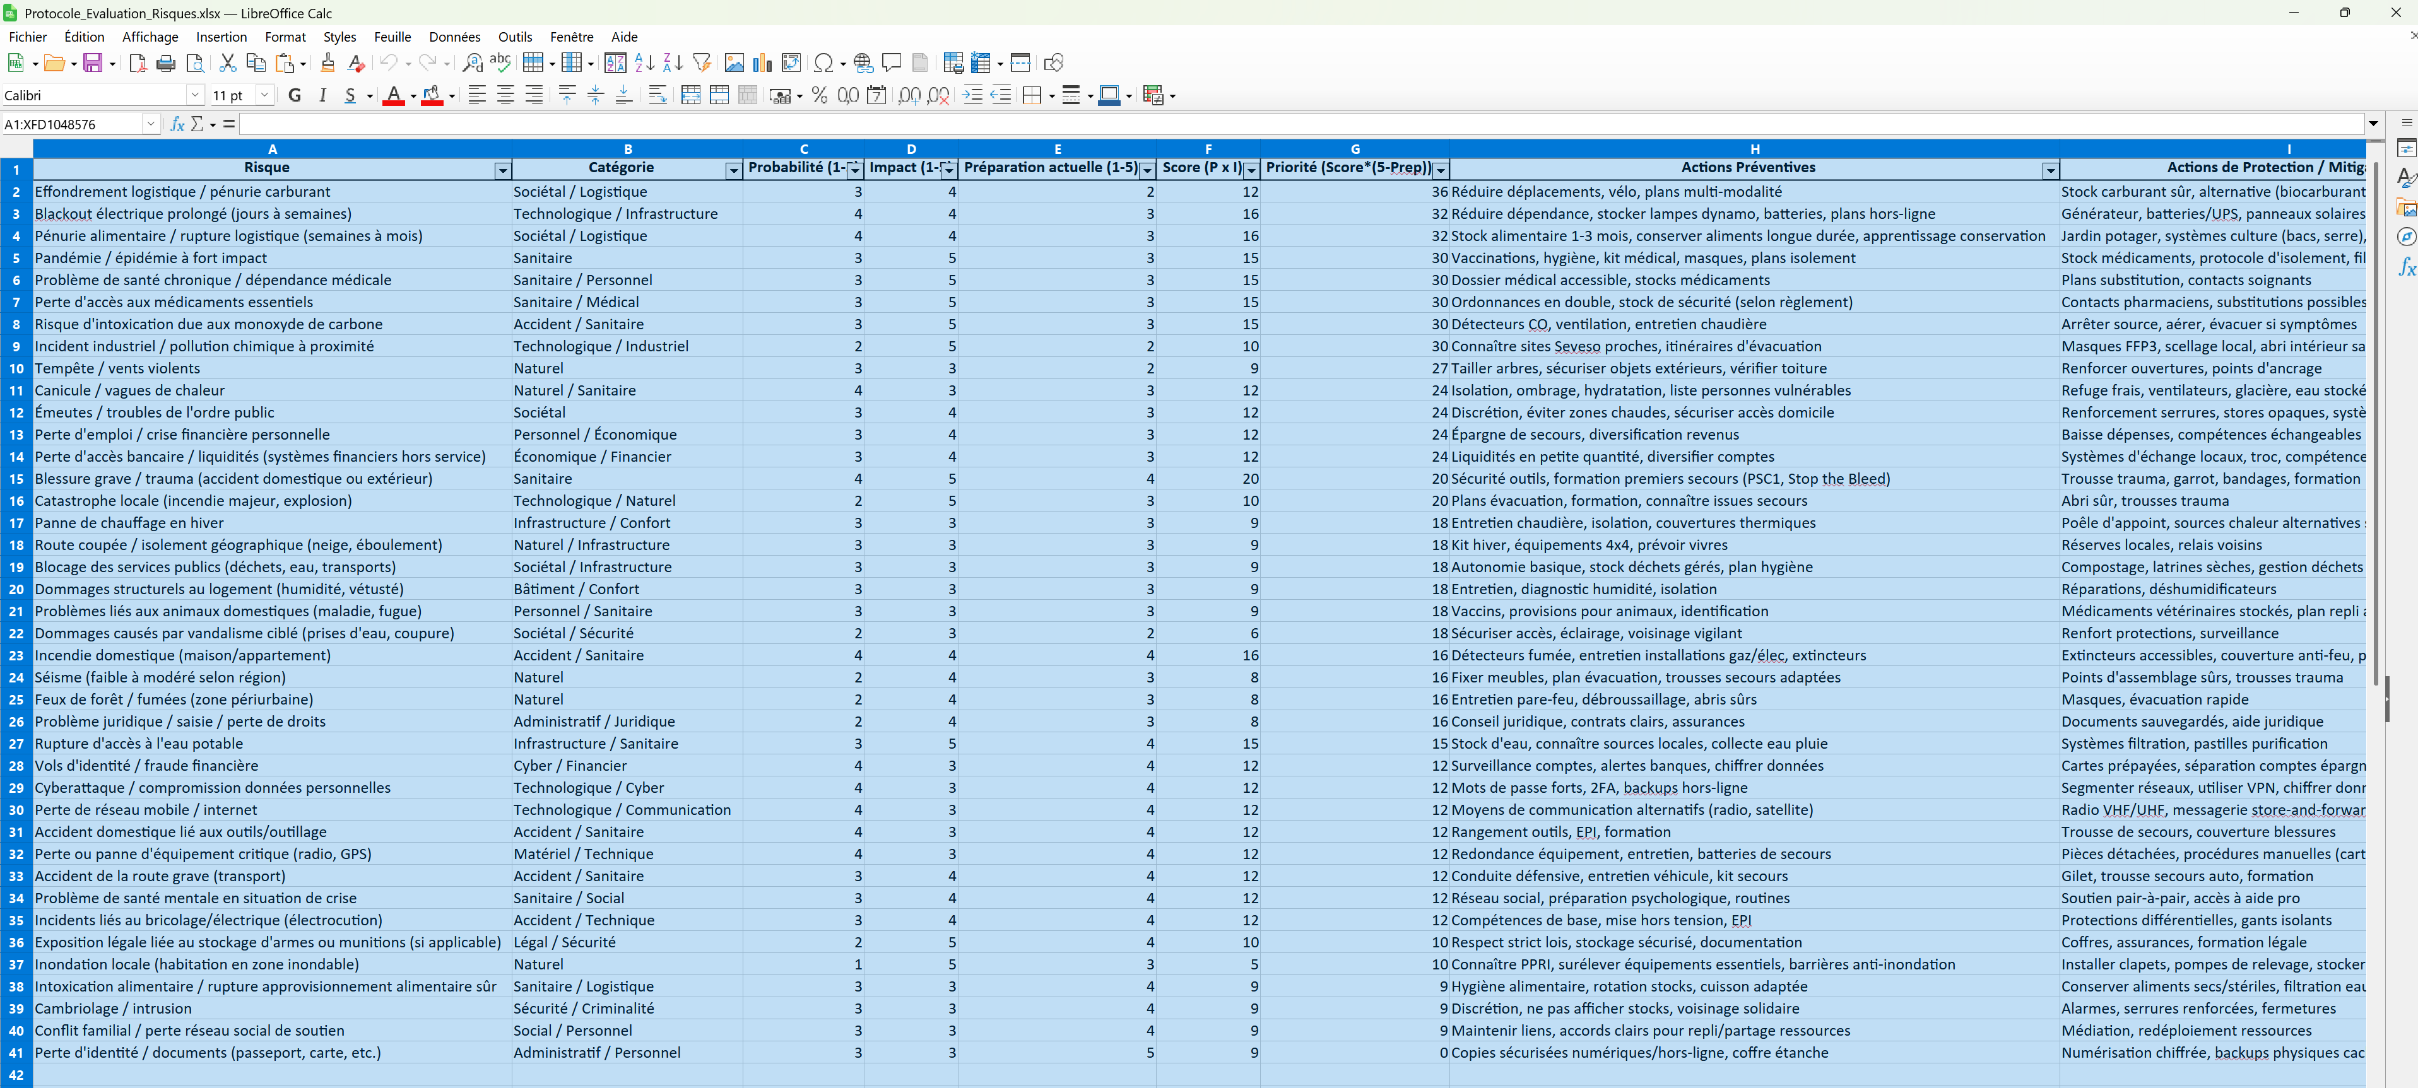Open the Données menu

point(454,37)
